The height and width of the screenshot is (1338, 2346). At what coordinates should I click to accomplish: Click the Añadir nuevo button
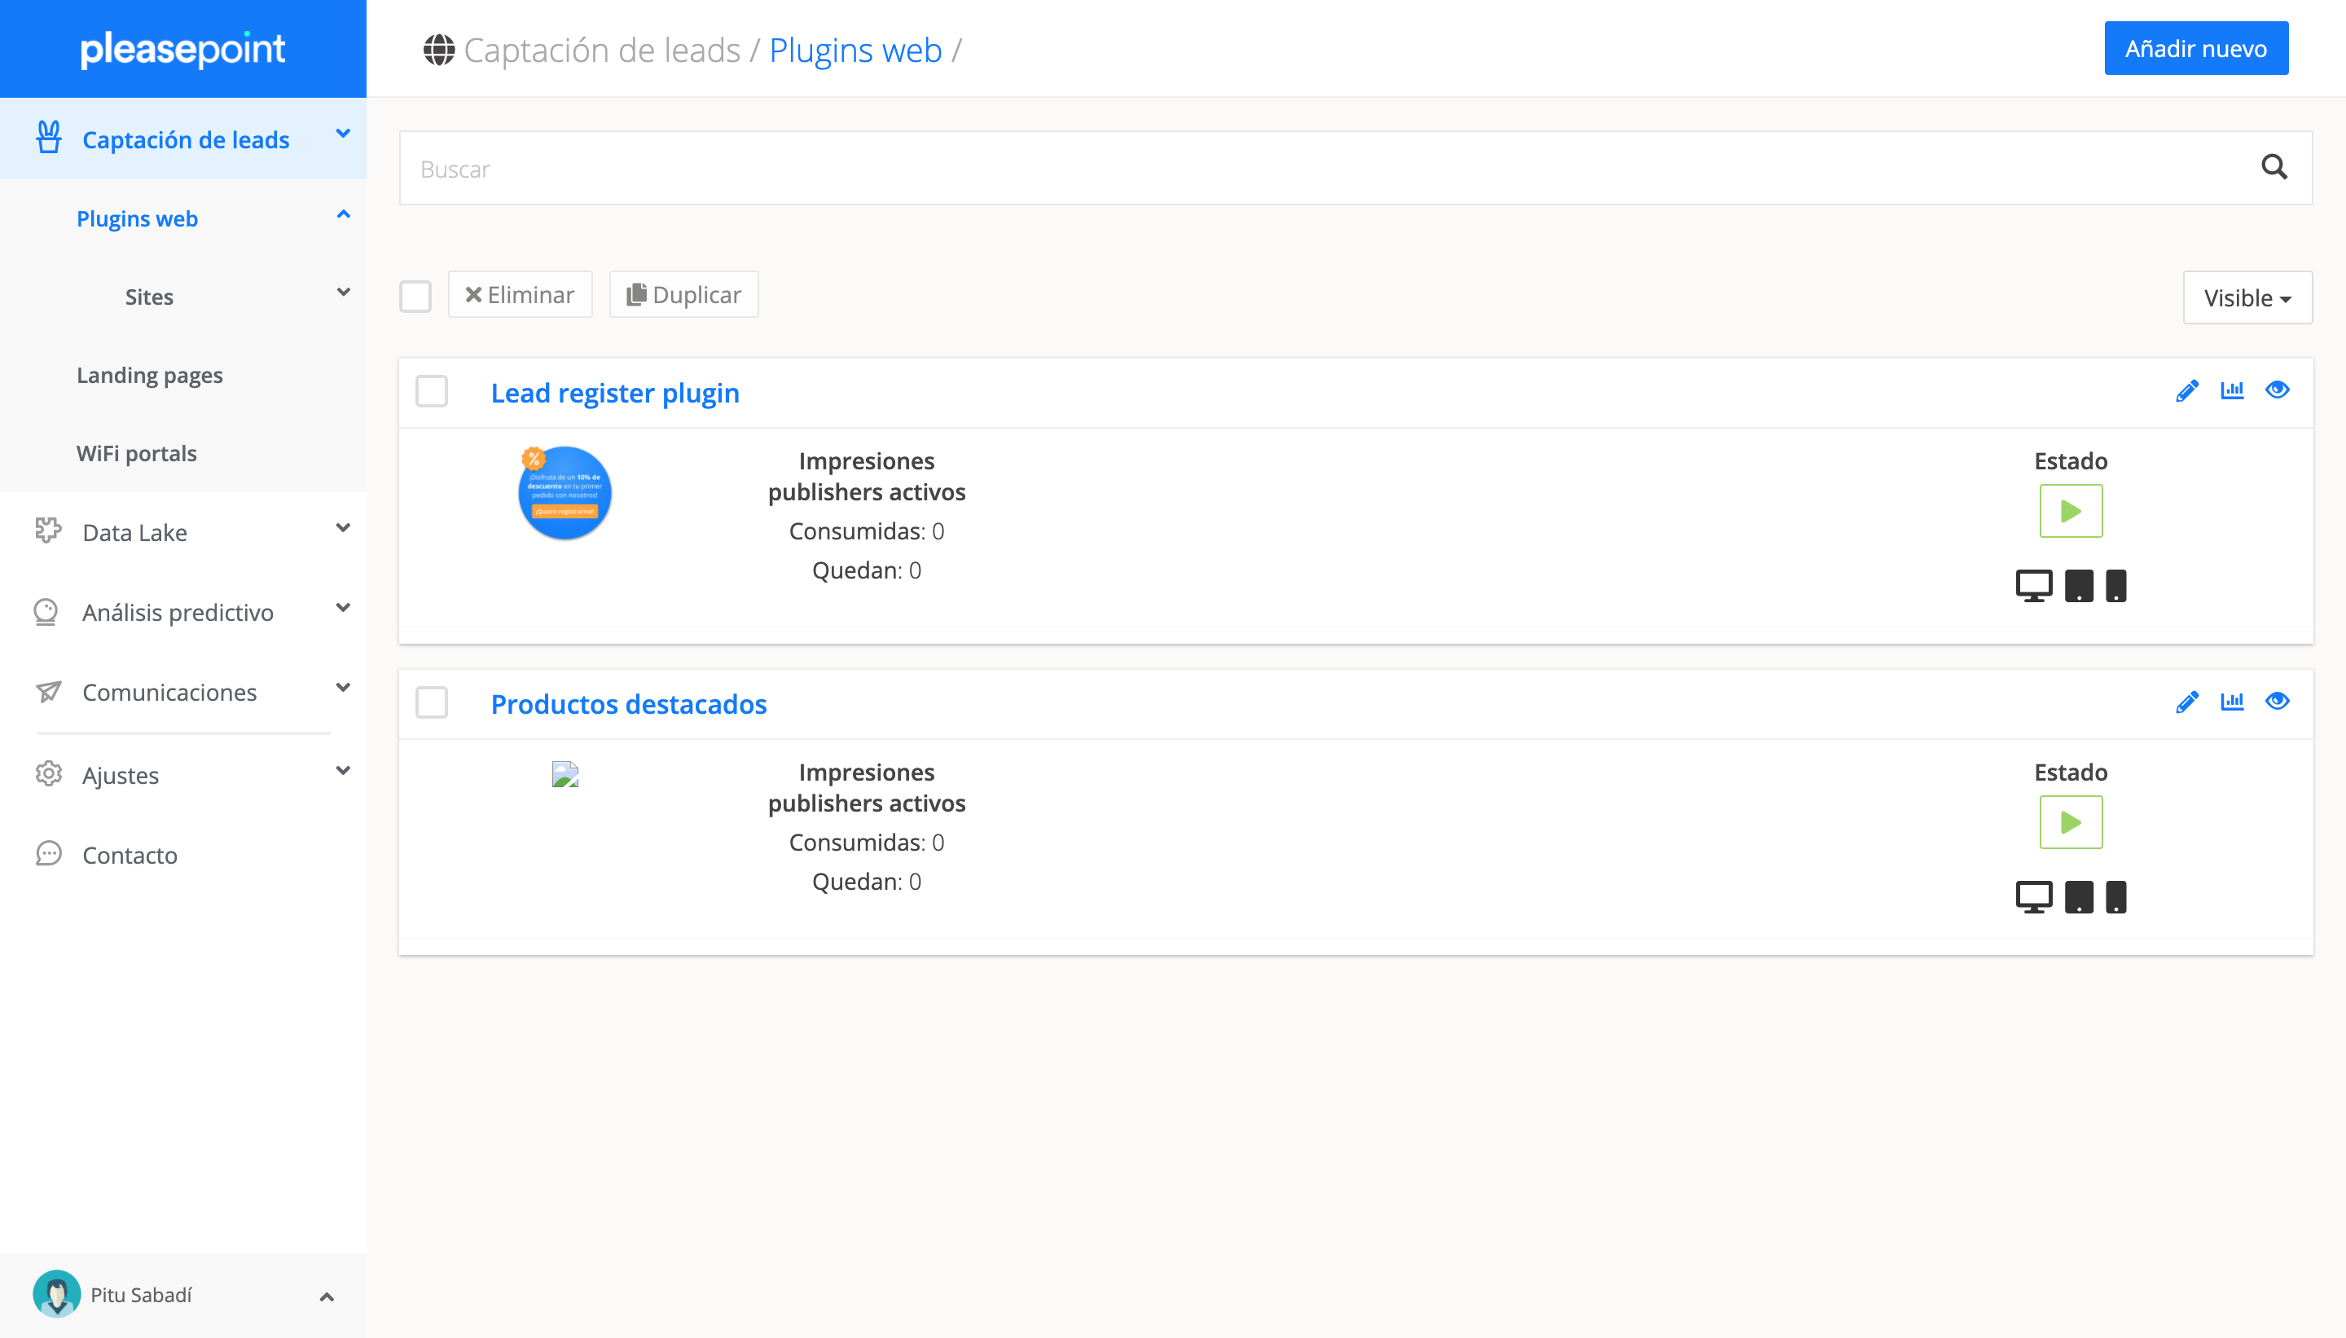click(x=2195, y=49)
